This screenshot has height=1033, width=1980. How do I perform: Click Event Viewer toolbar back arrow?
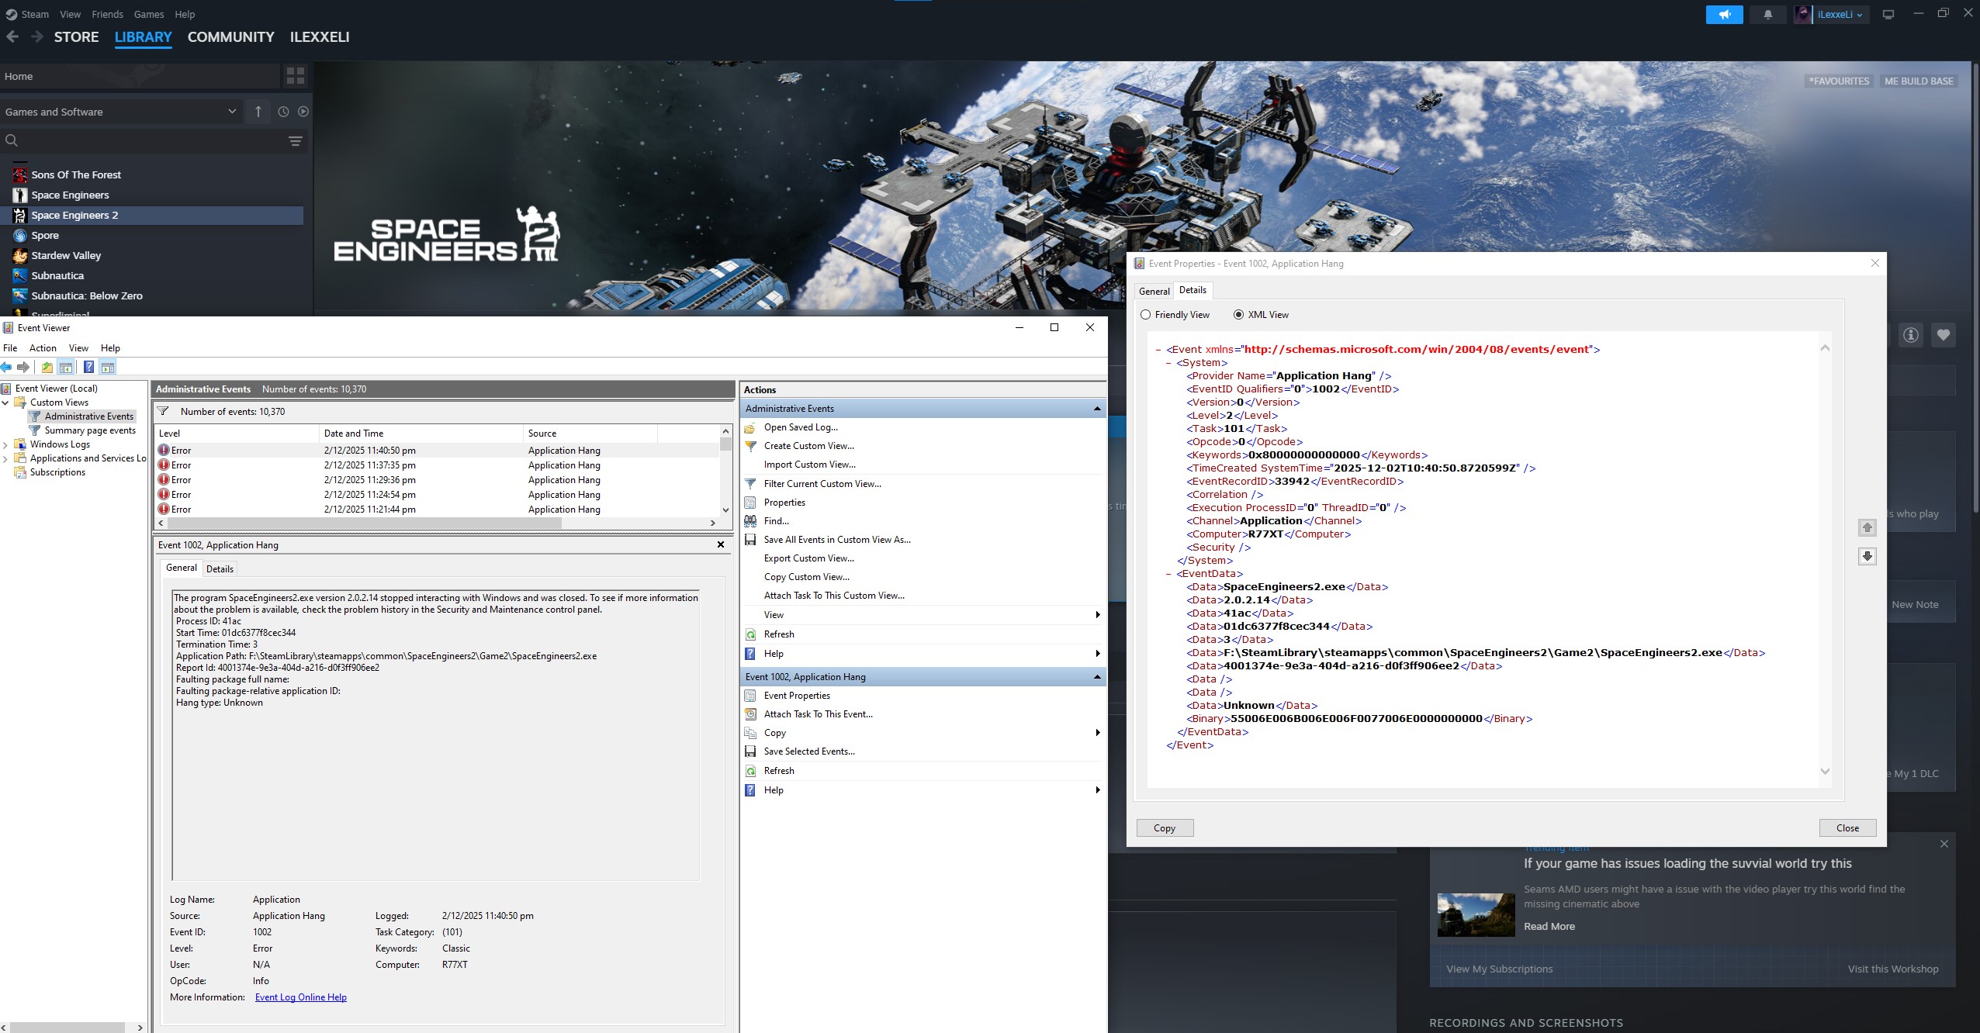(7, 367)
